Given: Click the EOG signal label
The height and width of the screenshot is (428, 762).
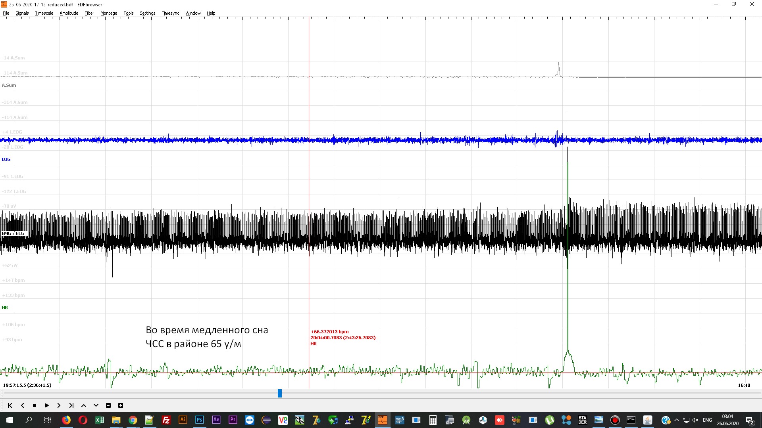Looking at the screenshot, I should tap(6, 159).
